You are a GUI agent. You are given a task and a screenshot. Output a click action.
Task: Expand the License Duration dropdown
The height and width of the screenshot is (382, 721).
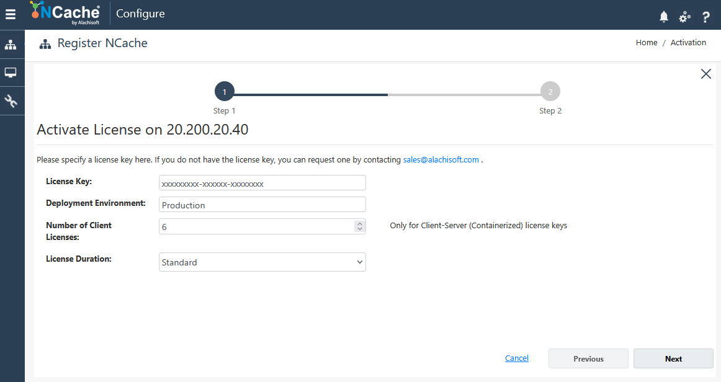coord(262,262)
